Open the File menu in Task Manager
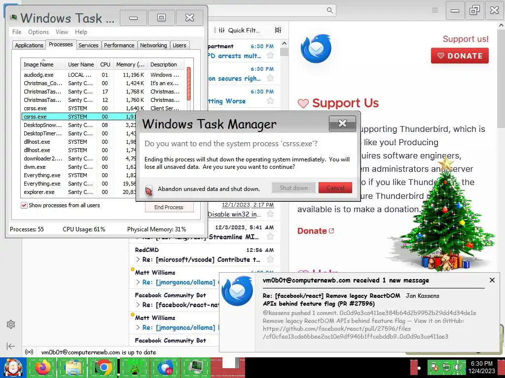 coord(17,32)
